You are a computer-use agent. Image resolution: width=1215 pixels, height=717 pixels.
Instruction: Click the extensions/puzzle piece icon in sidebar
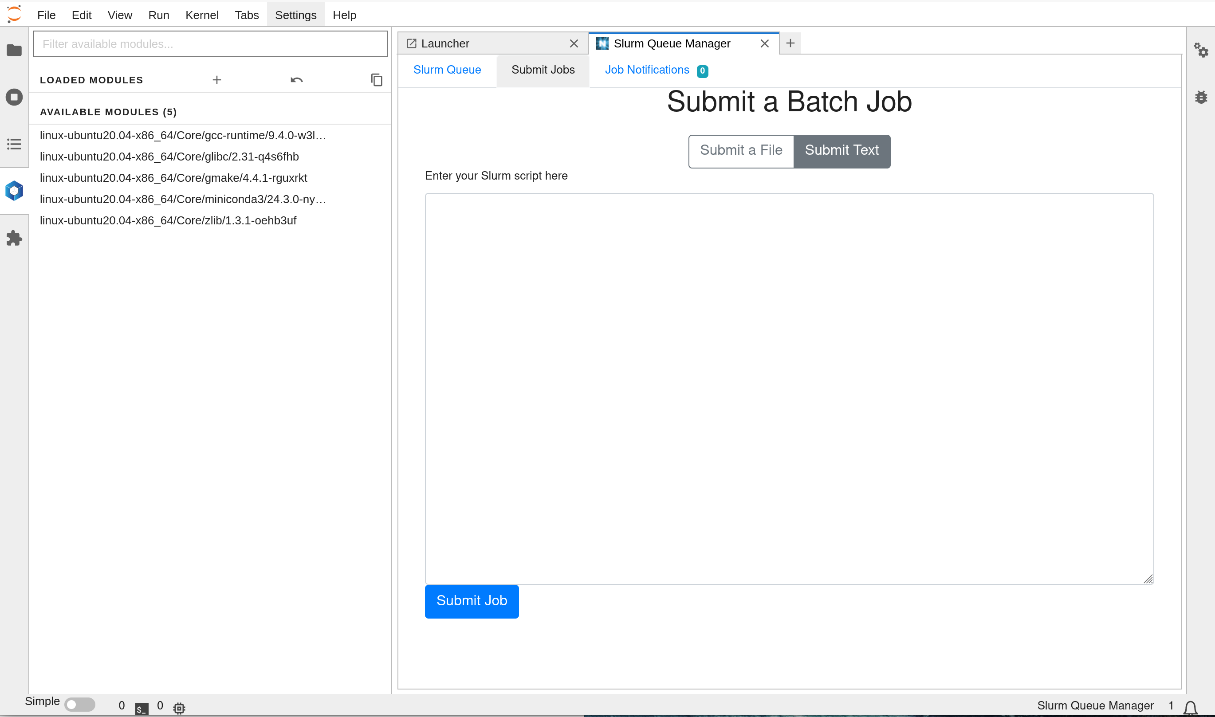[14, 237]
